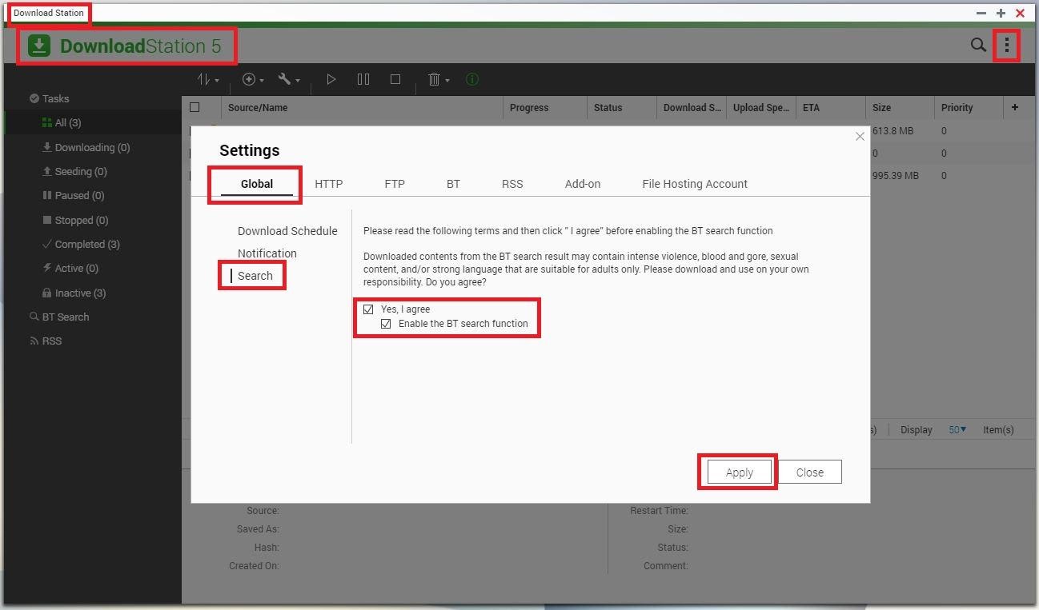
Task: Switch to the Add-on tab
Action: tap(583, 184)
